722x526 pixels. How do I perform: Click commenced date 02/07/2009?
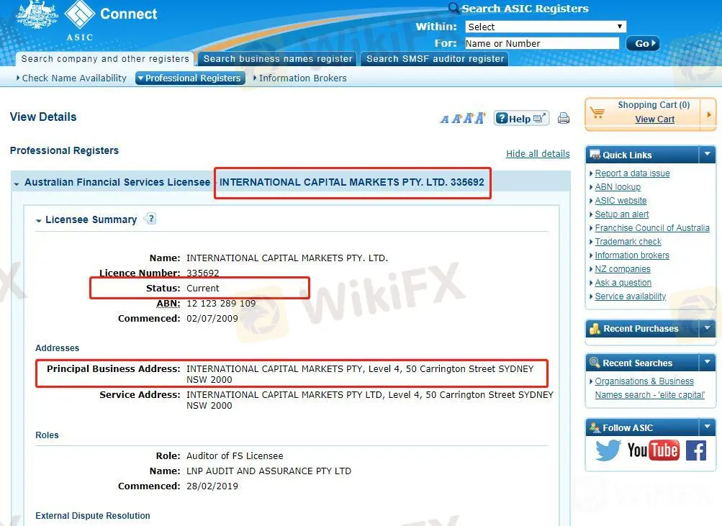[x=212, y=319]
